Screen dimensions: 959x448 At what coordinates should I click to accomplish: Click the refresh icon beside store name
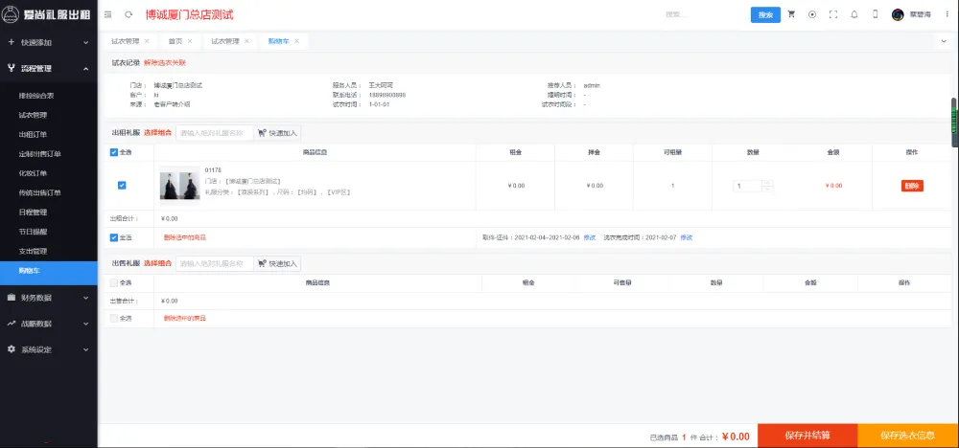(129, 15)
